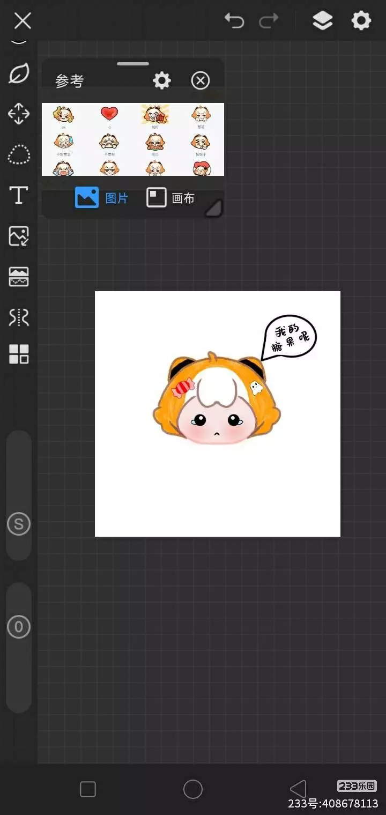Viewport: 386px width, 815px height.
Task: Open the layers panel
Action: tap(322, 21)
